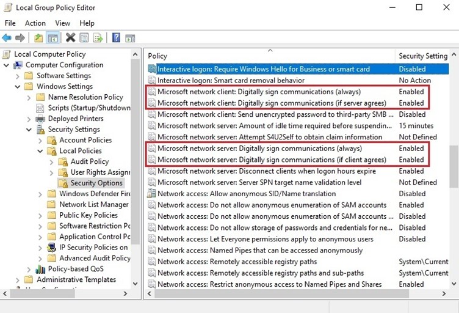Viewport: 459px width, 313px height.
Task: Expand the Software Settings tree node
Action: click(18, 76)
